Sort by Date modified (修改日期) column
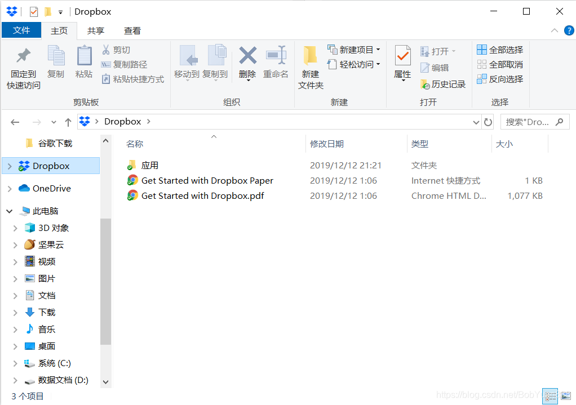Screen dimensions: 576x405 (326, 144)
